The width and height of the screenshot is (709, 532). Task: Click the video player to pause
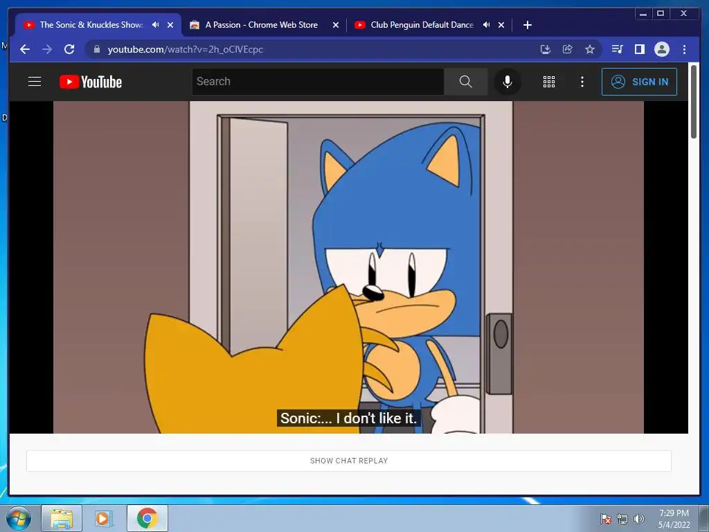[349, 267]
